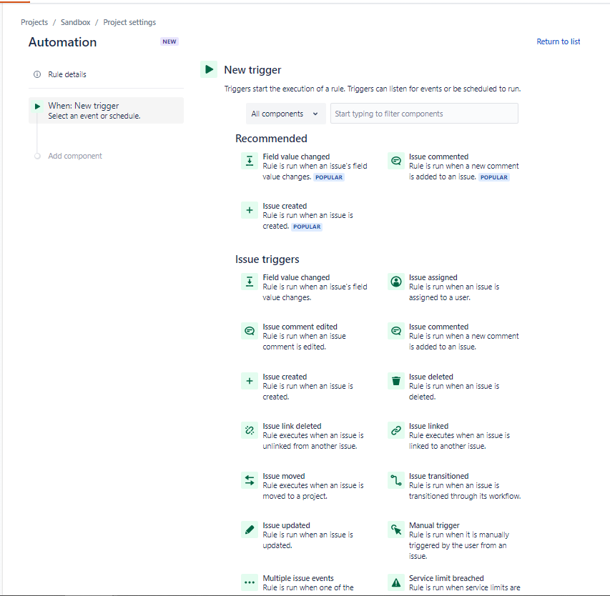Image resolution: width=610 pixels, height=596 pixels.
Task: Click the chain icon for Issue linked
Action: point(396,430)
